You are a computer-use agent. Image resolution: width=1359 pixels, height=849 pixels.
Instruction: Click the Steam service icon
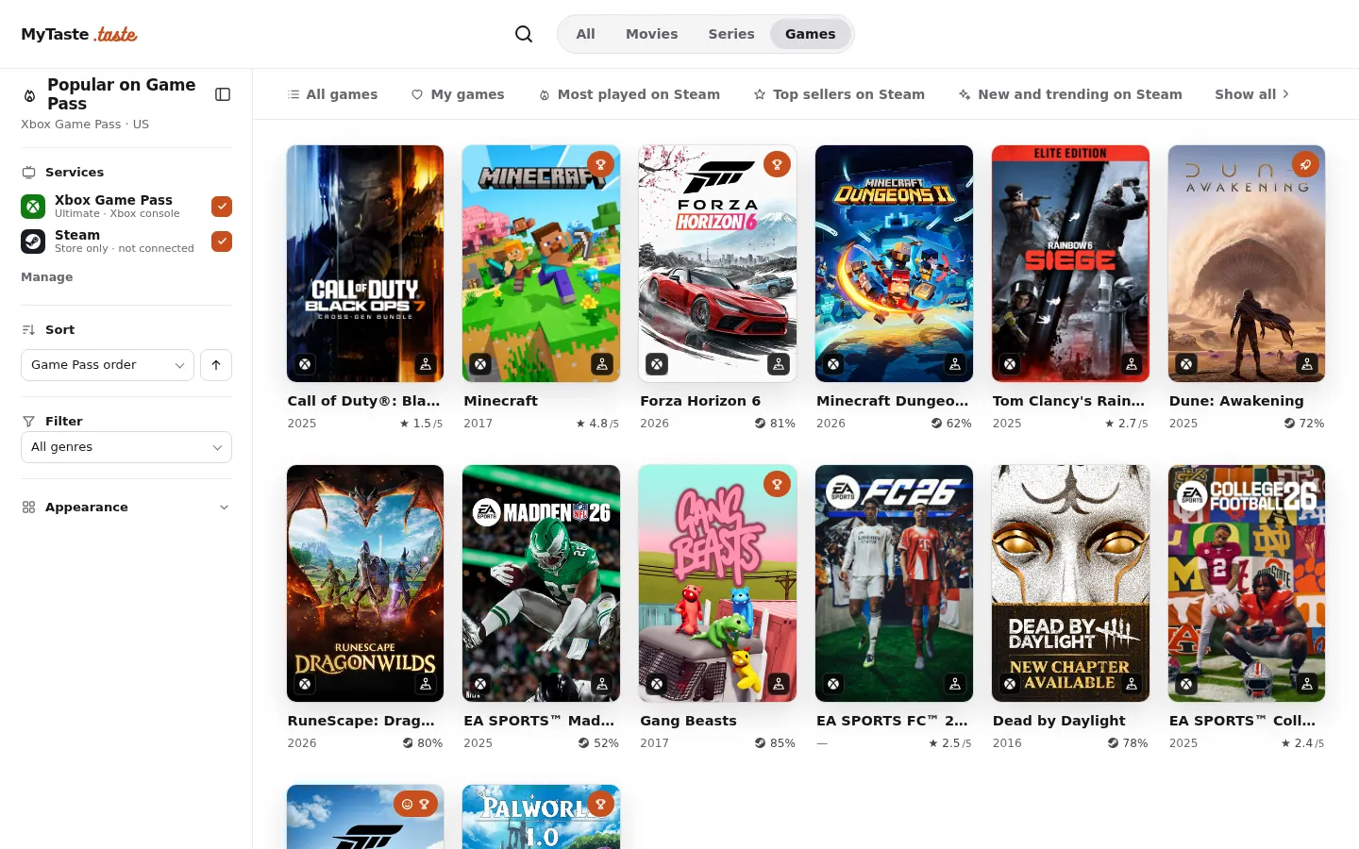(33, 241)
